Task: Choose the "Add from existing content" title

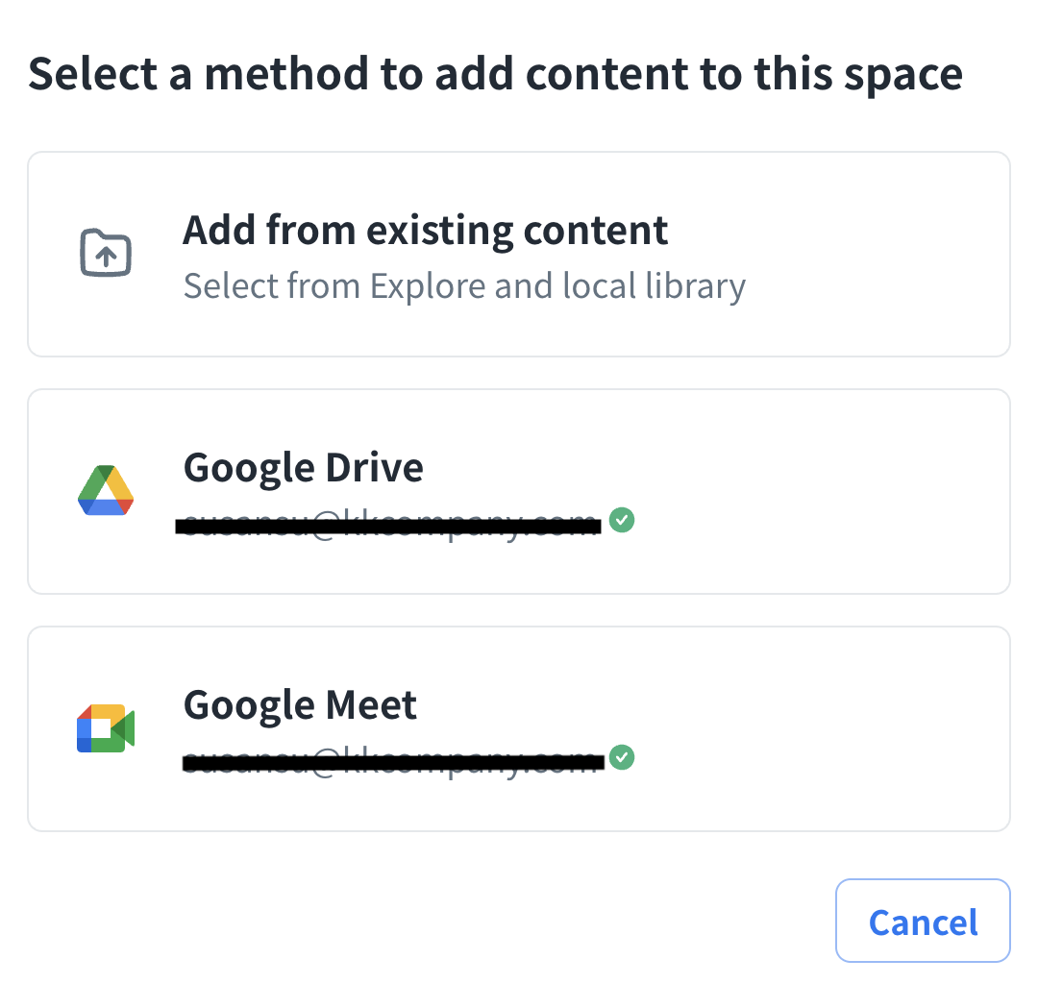Action: 425,231
